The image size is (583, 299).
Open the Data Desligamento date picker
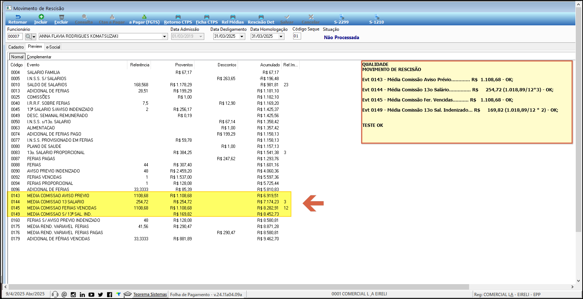(242, 37)
